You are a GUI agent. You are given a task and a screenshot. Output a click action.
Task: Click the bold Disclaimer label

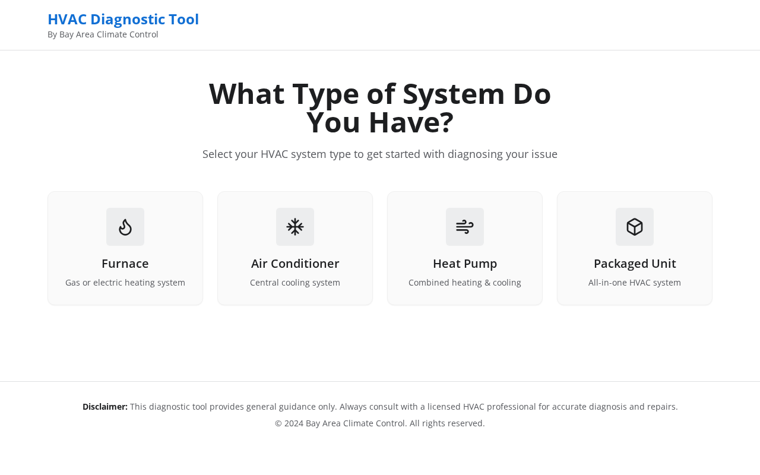point(105,407)
